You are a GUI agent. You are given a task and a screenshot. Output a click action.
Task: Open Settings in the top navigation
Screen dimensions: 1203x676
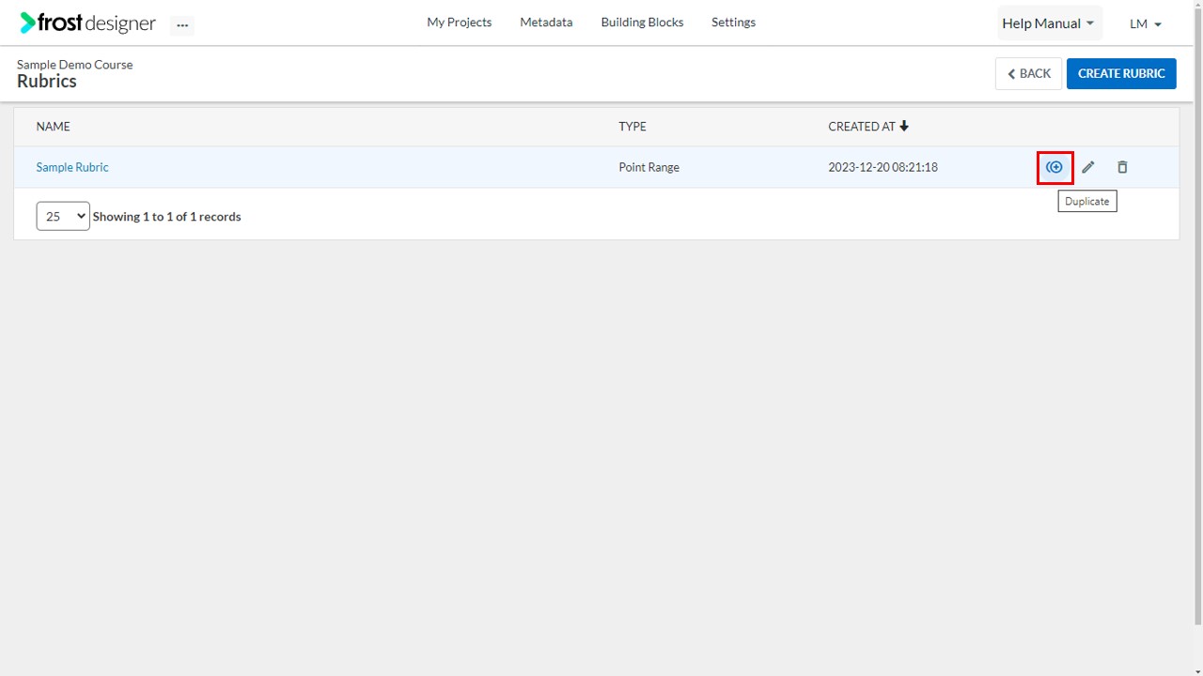(x=733, y=23)
